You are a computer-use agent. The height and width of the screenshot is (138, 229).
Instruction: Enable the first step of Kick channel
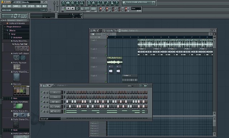[67, 92]
